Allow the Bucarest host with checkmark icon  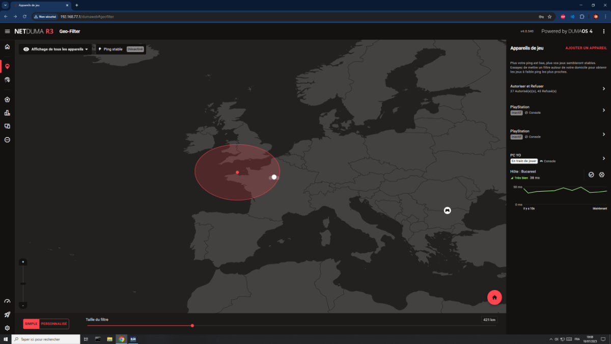(x=591, y=174)
